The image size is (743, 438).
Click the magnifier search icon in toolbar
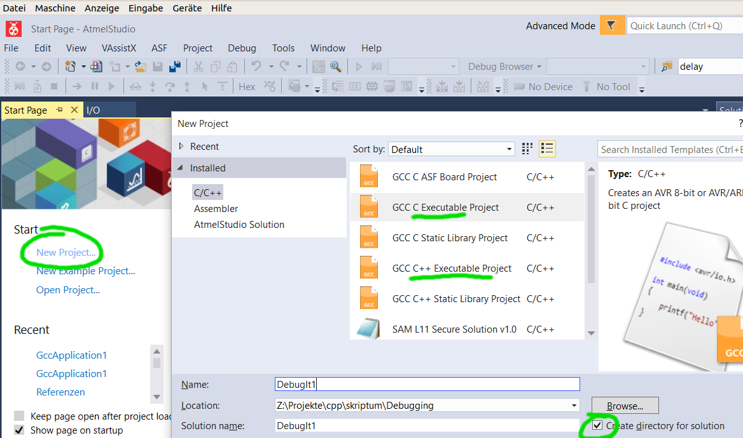pyautogui.click(x=335, y=67)
